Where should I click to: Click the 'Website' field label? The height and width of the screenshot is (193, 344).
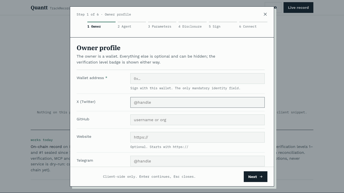click(x=84, y=136)
